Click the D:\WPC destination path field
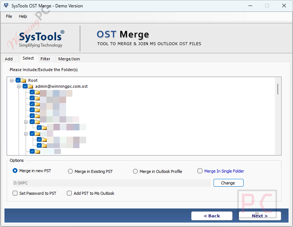293x227 pixels. [x=111, y=183]
